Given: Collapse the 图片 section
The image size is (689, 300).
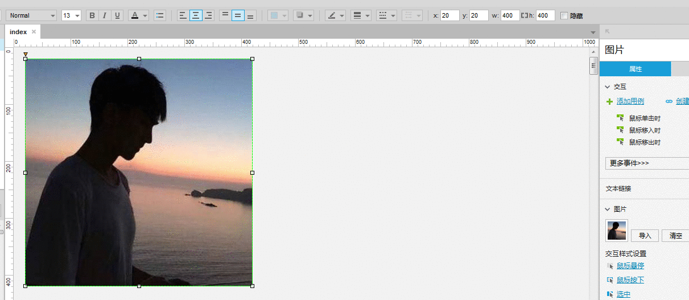Looking at the screenshot, I should [x=608, y=209].
